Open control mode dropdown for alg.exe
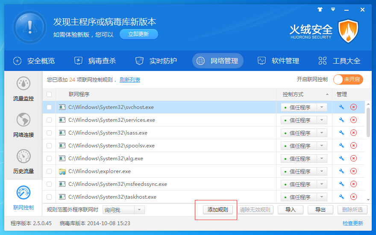 pyautogui.click(x=322, y=159)
